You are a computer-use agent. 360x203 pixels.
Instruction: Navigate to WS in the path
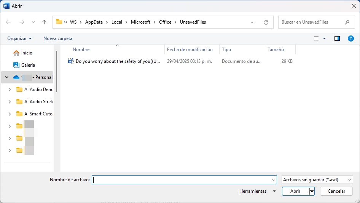click(x=73, y=22)
